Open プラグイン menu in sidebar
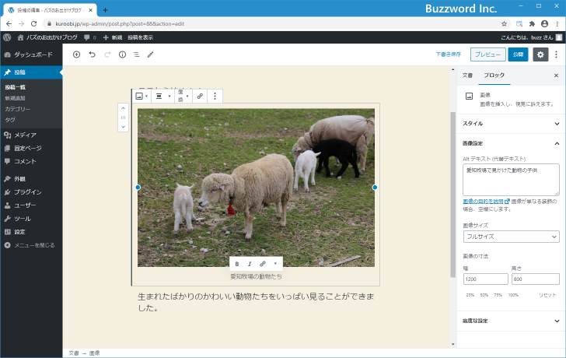 (x=31, y=191)
